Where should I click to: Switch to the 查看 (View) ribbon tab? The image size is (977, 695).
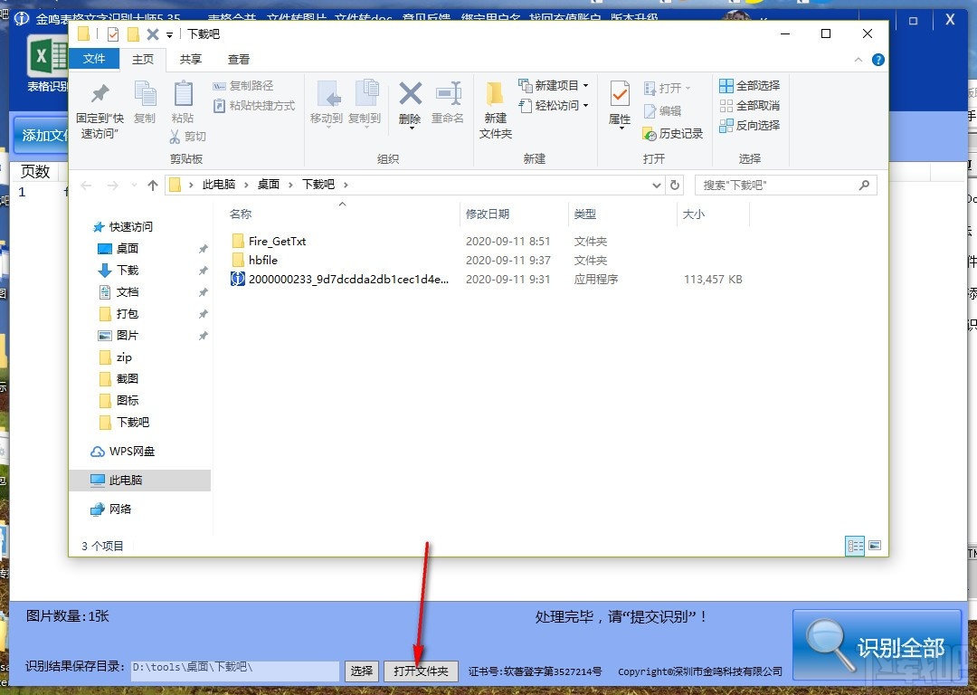(238, 59)
